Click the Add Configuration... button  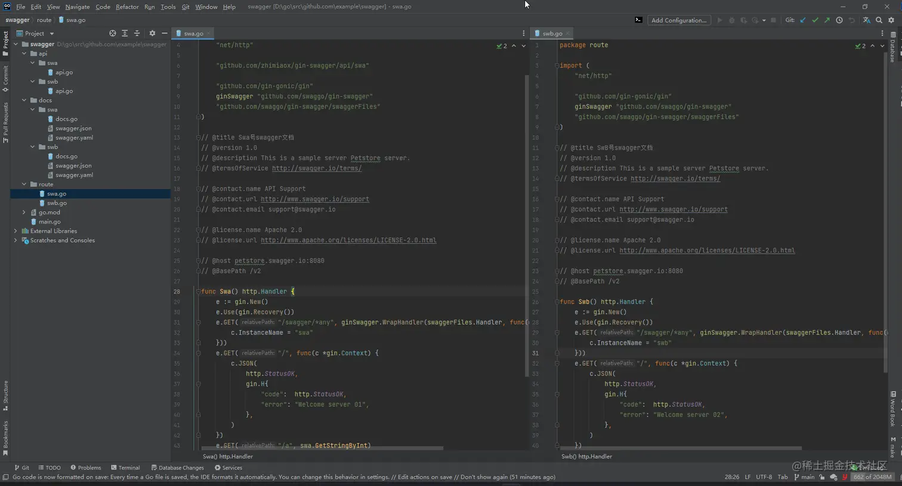point(679,20)
